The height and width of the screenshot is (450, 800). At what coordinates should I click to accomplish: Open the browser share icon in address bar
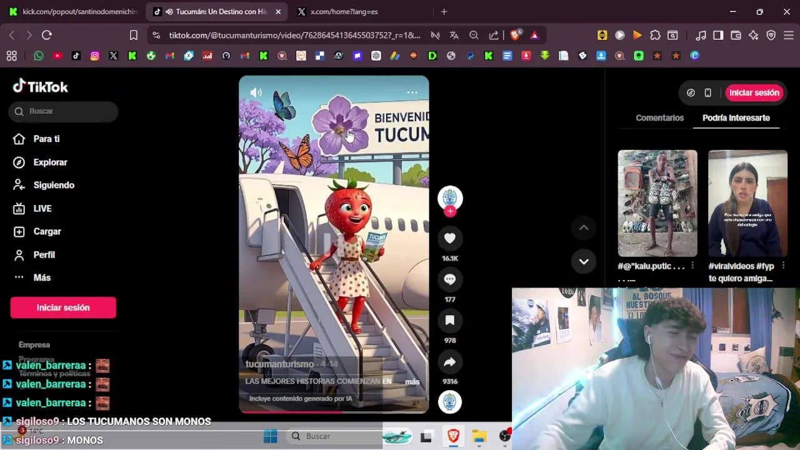[494, 36]
